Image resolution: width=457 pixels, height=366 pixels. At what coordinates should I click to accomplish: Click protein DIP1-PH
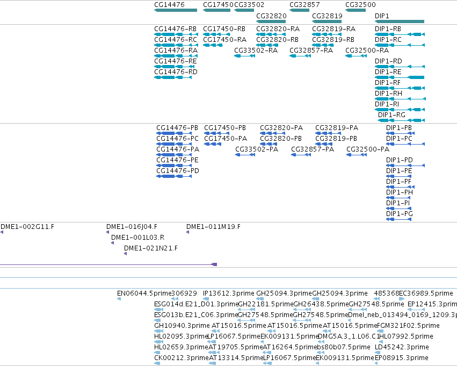click(x=400, y=192)
